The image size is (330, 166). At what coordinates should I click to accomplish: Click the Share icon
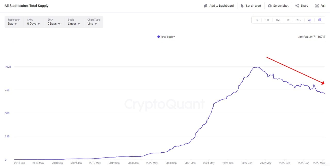click(x=297, y=6)
